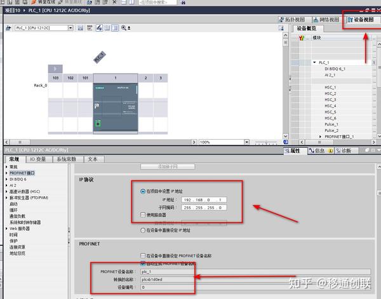Click the binoculars search icon in top toolbar

tap(184, 3)
